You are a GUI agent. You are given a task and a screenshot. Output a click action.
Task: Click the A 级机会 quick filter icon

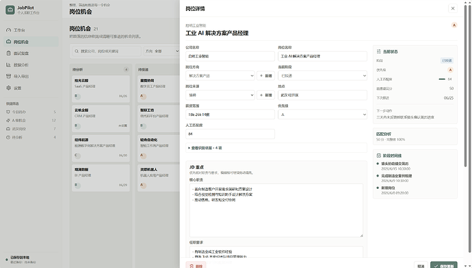pyautogui.click(x=8, y=120)
